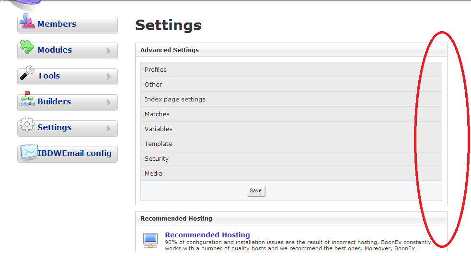Screen dimensions: 471x256
Task: Click the Tools wrench icon
Action: pyautogui.click(x=27, y=73)
